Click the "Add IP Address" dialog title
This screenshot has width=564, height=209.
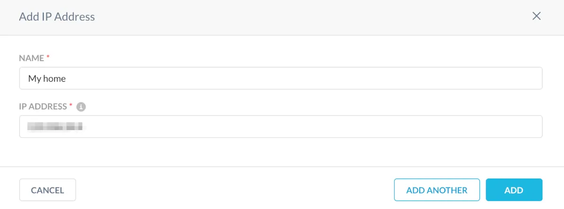point(57,17)
